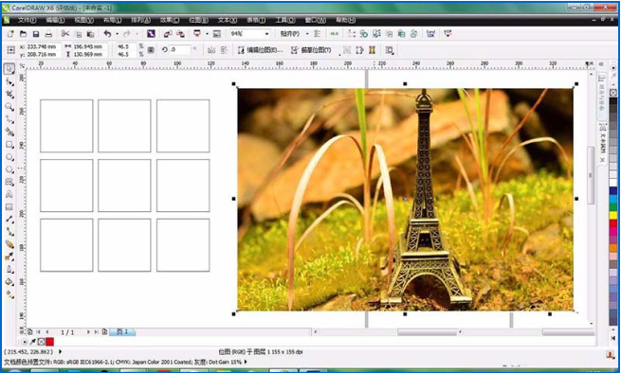This screenshot has width=621, height=373.
Task: Click the 描摹位图 trace bitmap button
Action: point(311,50)
